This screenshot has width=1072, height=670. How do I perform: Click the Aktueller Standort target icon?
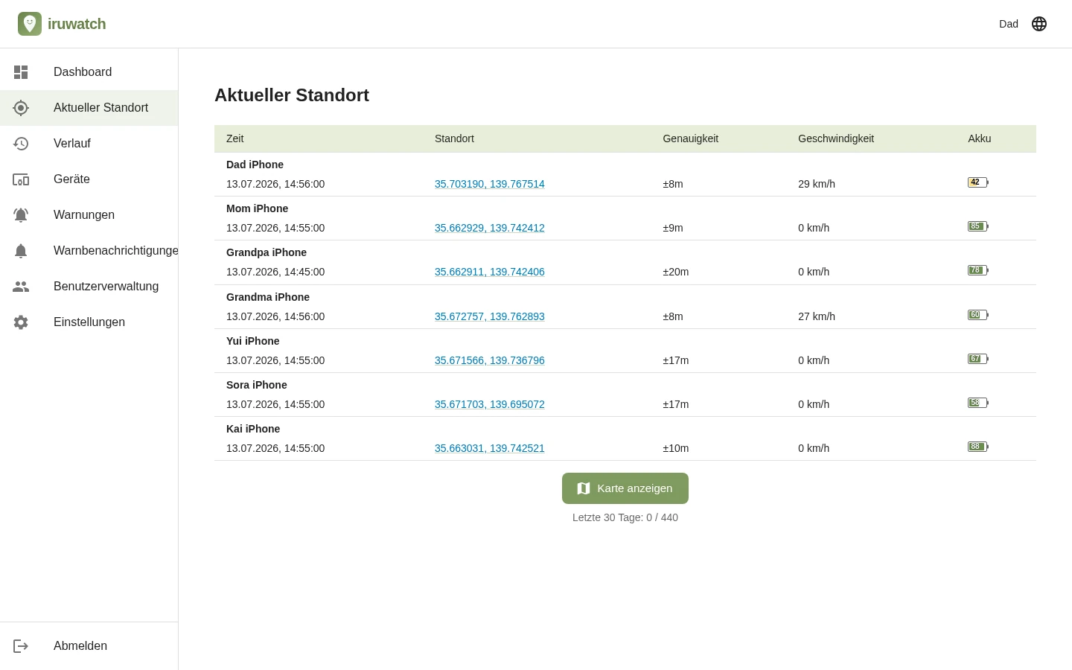pos(21,108)
